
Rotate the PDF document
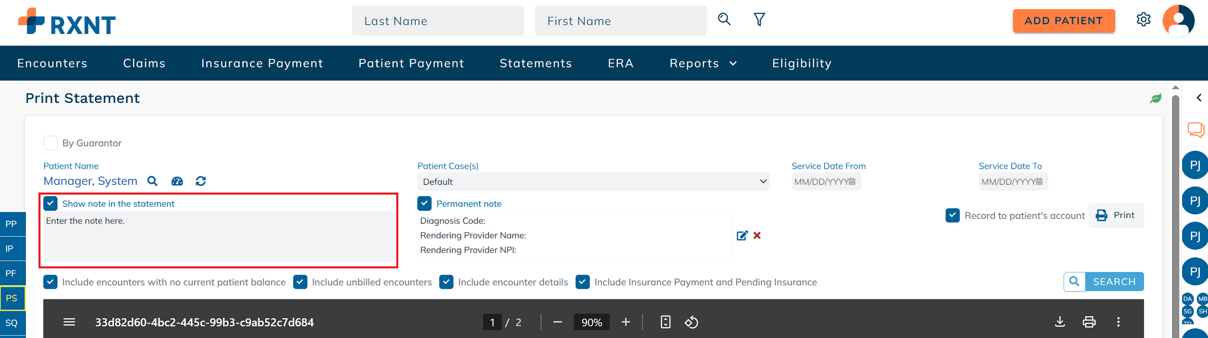[691, 322]
